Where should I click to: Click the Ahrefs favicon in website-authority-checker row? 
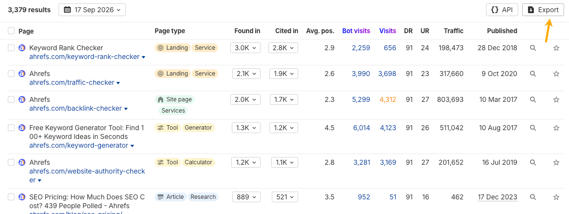(22, 162)
